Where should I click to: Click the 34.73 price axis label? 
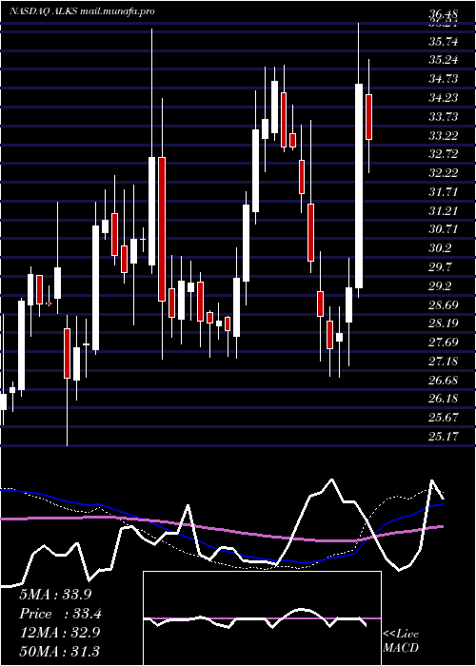pyautogui.click(x=444, y=79)
